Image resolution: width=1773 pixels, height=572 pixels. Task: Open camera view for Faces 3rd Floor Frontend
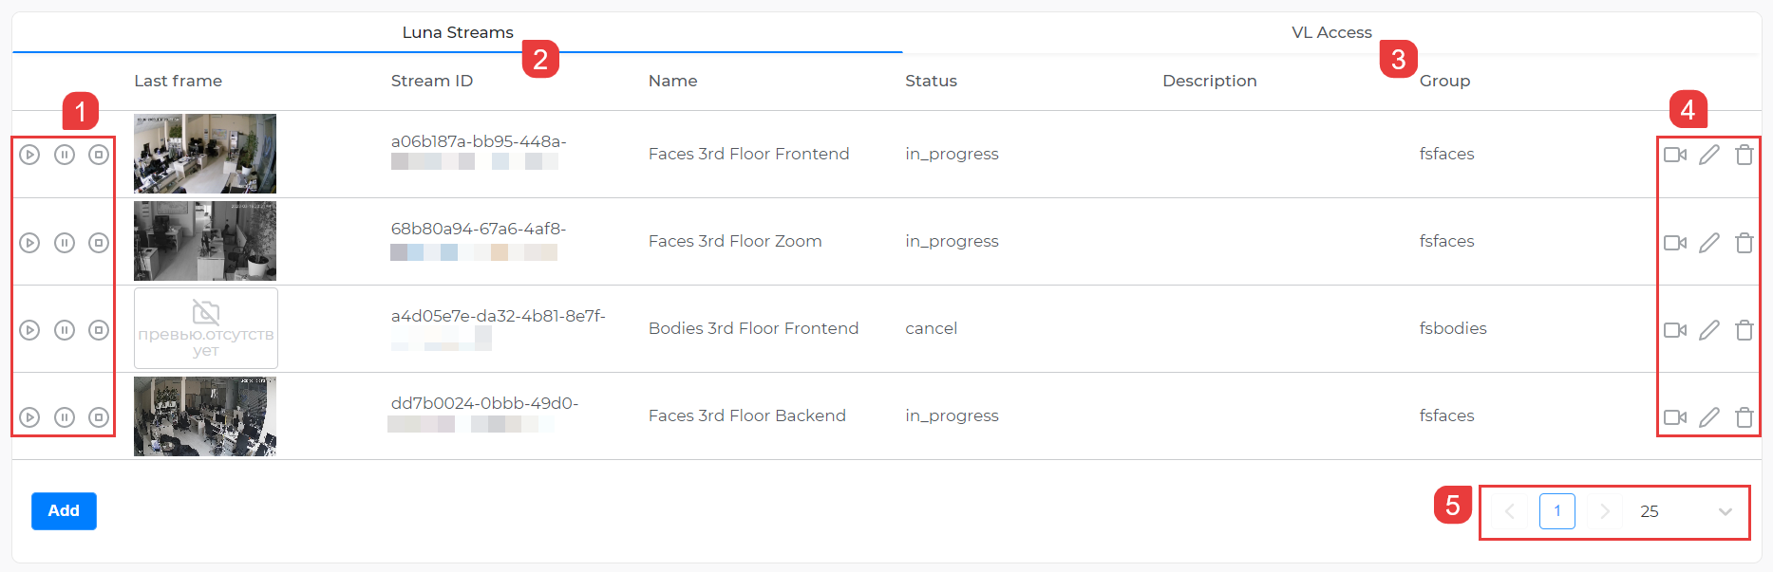point(1674,155)
